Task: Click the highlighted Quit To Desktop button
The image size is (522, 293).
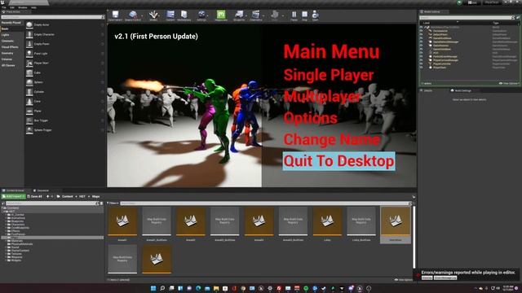Action: click(x=339, y=161)
